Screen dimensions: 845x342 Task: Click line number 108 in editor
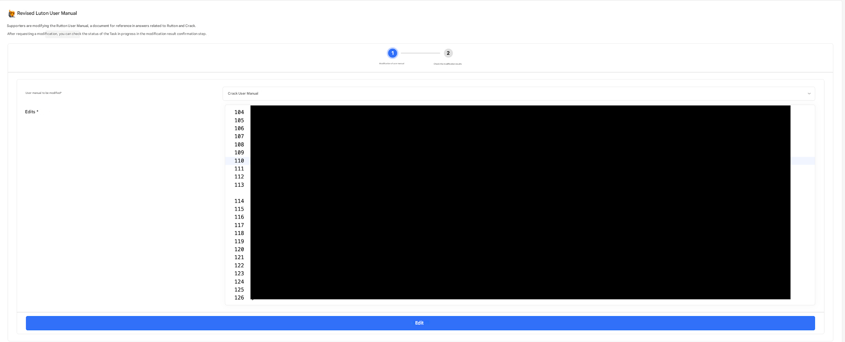coord(239,144)
